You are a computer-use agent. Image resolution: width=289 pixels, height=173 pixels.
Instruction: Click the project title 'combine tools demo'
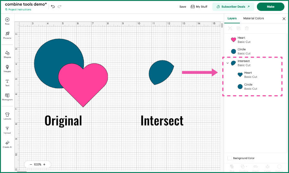26,4
